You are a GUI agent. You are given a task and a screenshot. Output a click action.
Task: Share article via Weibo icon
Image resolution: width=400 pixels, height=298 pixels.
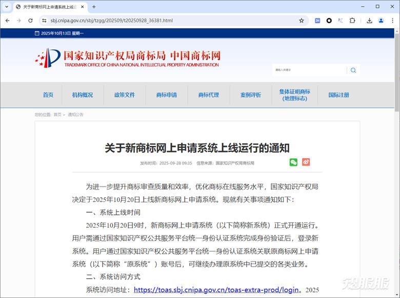[306, 162]
